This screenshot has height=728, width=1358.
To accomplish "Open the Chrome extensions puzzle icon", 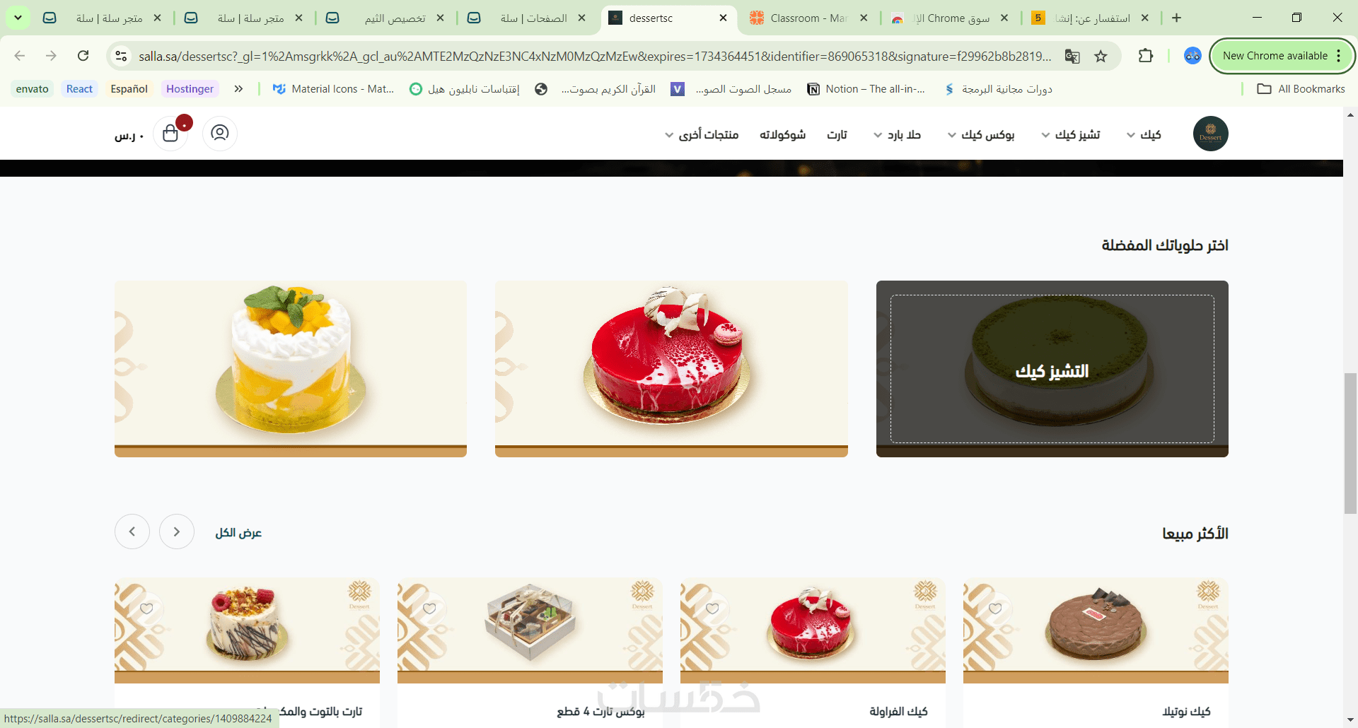I will (1146, 56).
